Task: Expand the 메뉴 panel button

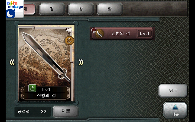Action: (x=175, y=110)
